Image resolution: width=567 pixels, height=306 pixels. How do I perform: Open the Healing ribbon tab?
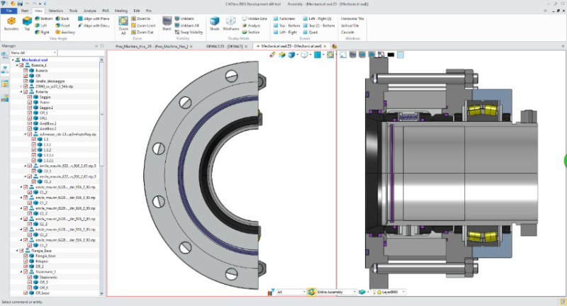click(x=120, y=11)
